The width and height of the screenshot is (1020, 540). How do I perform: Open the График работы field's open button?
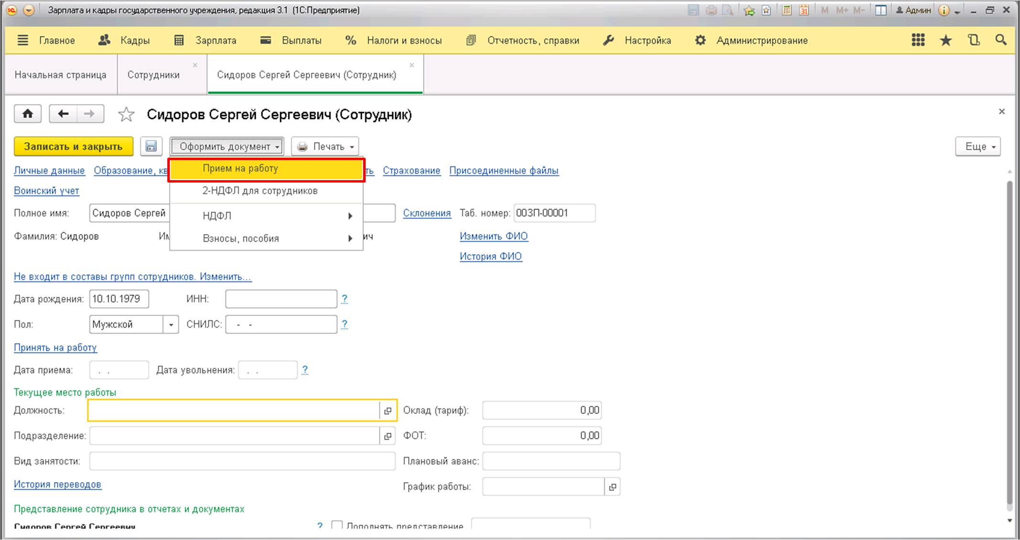click(x=612, y=487)
